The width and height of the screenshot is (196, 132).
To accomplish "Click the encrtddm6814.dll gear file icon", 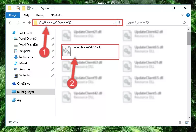I will [67, 51].
